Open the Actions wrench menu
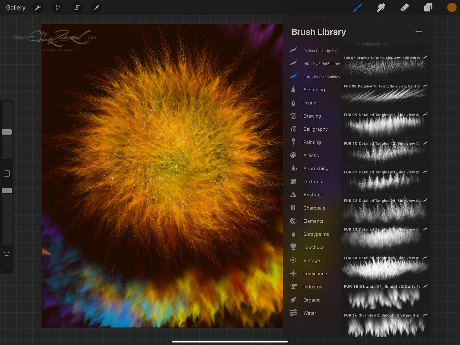This screenshot has height=345, width=460. click(x=38, y=7)
